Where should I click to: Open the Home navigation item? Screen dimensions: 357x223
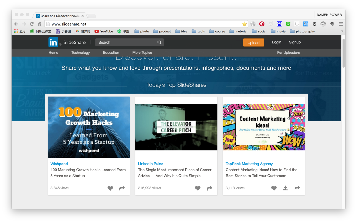(x=53, y=53)
